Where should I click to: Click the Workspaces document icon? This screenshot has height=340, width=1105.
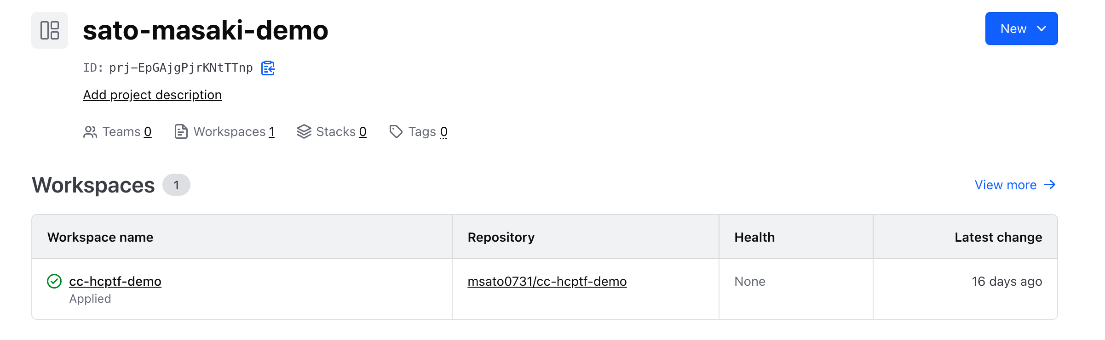pyautogui.click(x=181, y=132)
